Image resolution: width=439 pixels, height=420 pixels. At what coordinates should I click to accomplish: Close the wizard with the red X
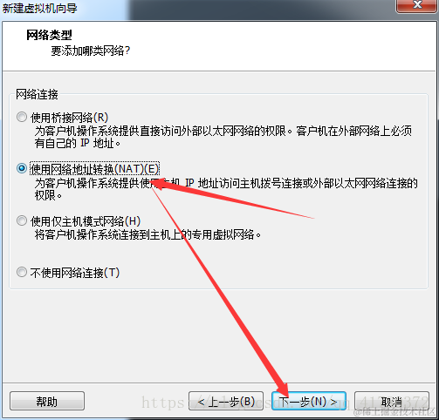(417, 5)
